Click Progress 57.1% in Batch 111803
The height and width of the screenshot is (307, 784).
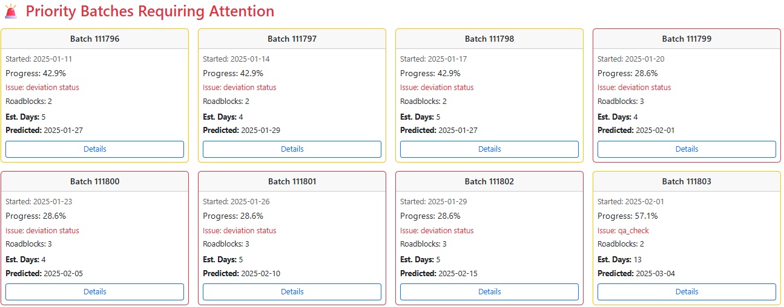coord(627,216)
